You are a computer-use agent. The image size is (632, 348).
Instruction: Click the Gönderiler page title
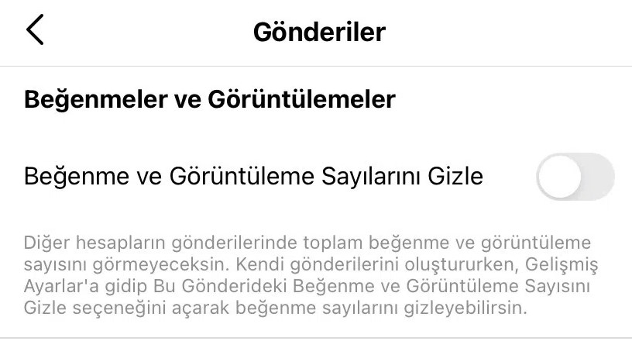tap(319, 32)
